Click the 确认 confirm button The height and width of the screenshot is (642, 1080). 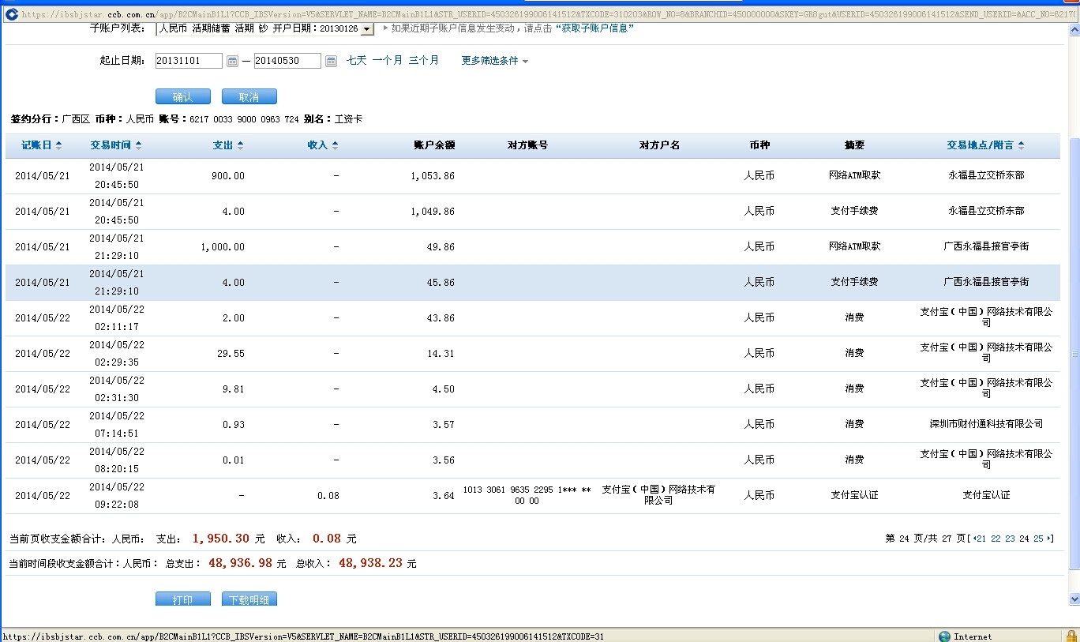(x=182, y=97)
